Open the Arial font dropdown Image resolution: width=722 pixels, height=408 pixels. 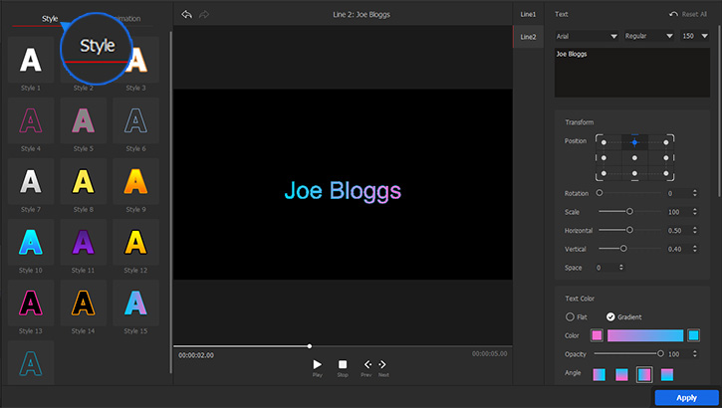click(x=587, y=36)
